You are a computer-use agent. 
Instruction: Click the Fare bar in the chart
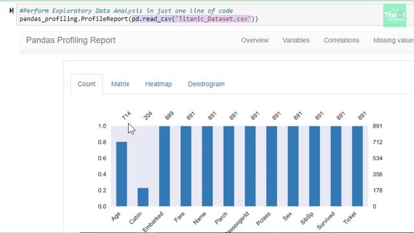pyautogui.click(x=186, y=166)
